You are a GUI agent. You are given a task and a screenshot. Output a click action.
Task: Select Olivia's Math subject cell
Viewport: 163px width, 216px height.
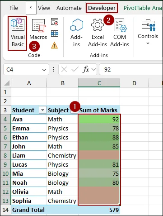63,192
